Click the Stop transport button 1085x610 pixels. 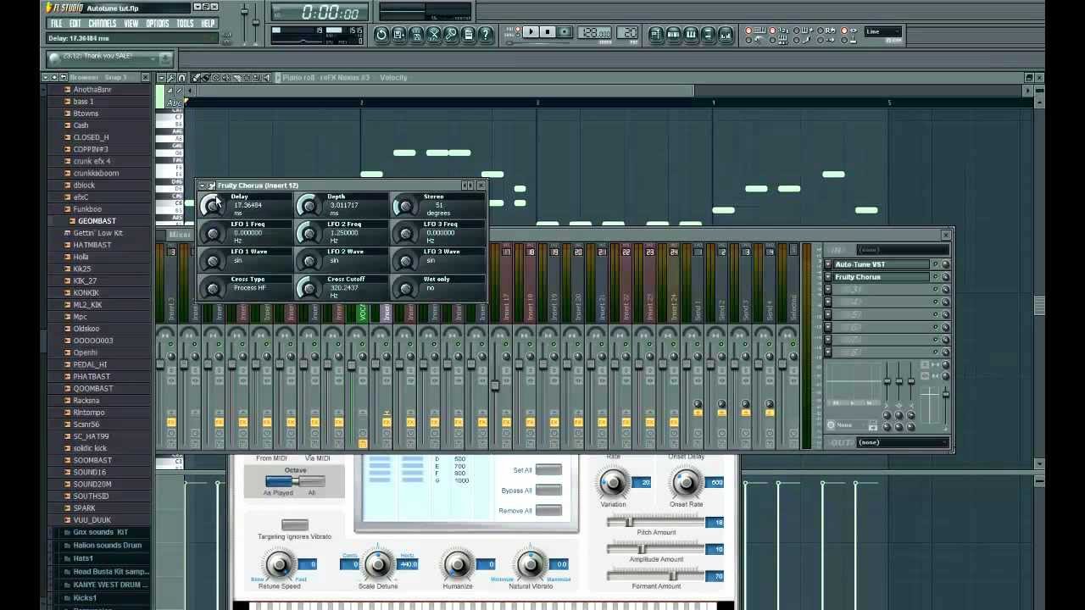[548, 32]
